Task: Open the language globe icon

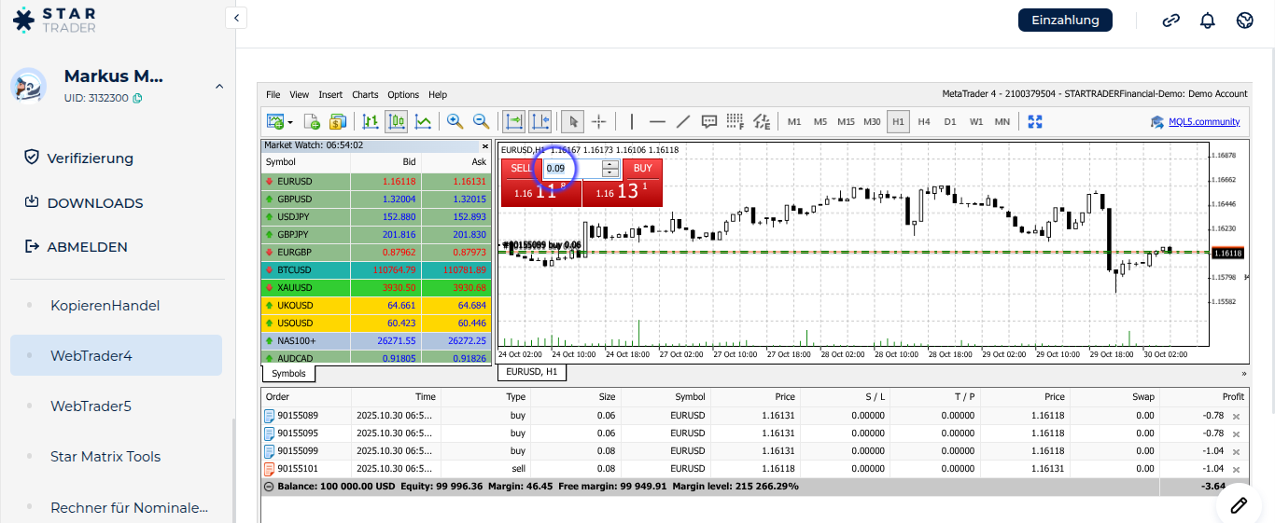Action: click(x=1244, y=21)
